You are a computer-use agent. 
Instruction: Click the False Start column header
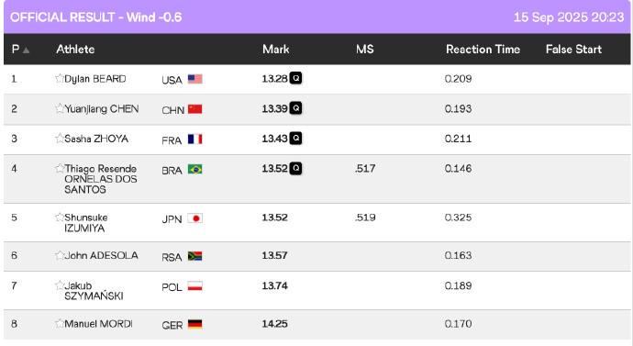coord(573,50)
